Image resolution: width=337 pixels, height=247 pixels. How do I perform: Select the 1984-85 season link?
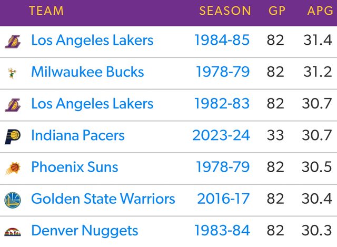222,41
